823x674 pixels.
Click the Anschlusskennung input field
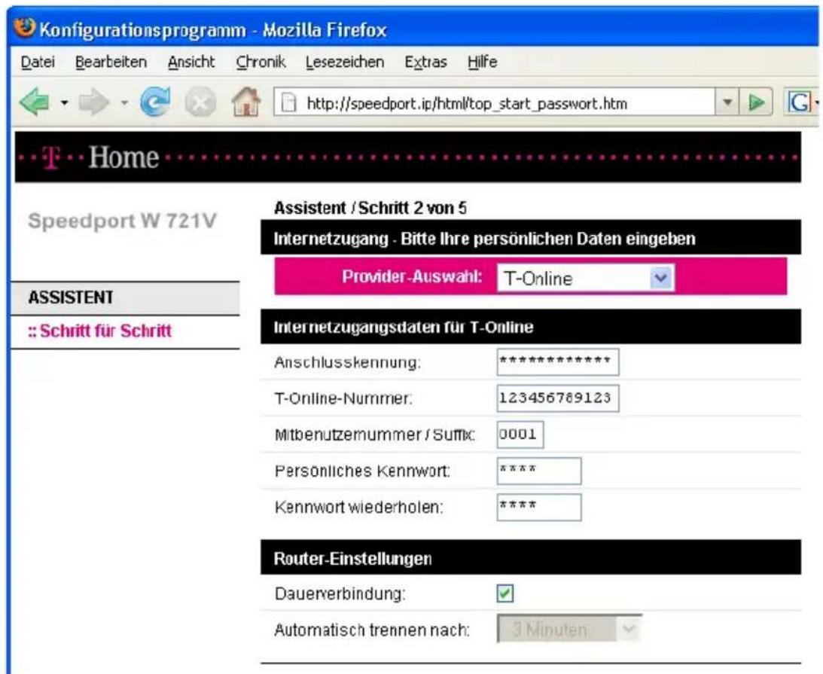tap(558, 361)
